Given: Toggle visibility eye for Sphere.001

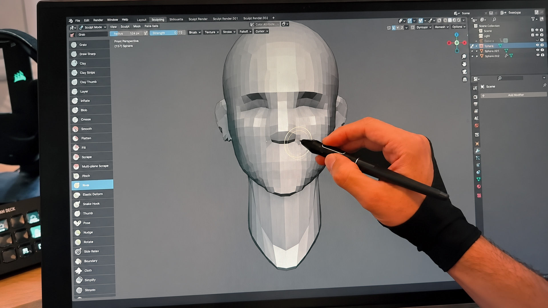Looking at the screenshot, I should [x=538, y=50].
